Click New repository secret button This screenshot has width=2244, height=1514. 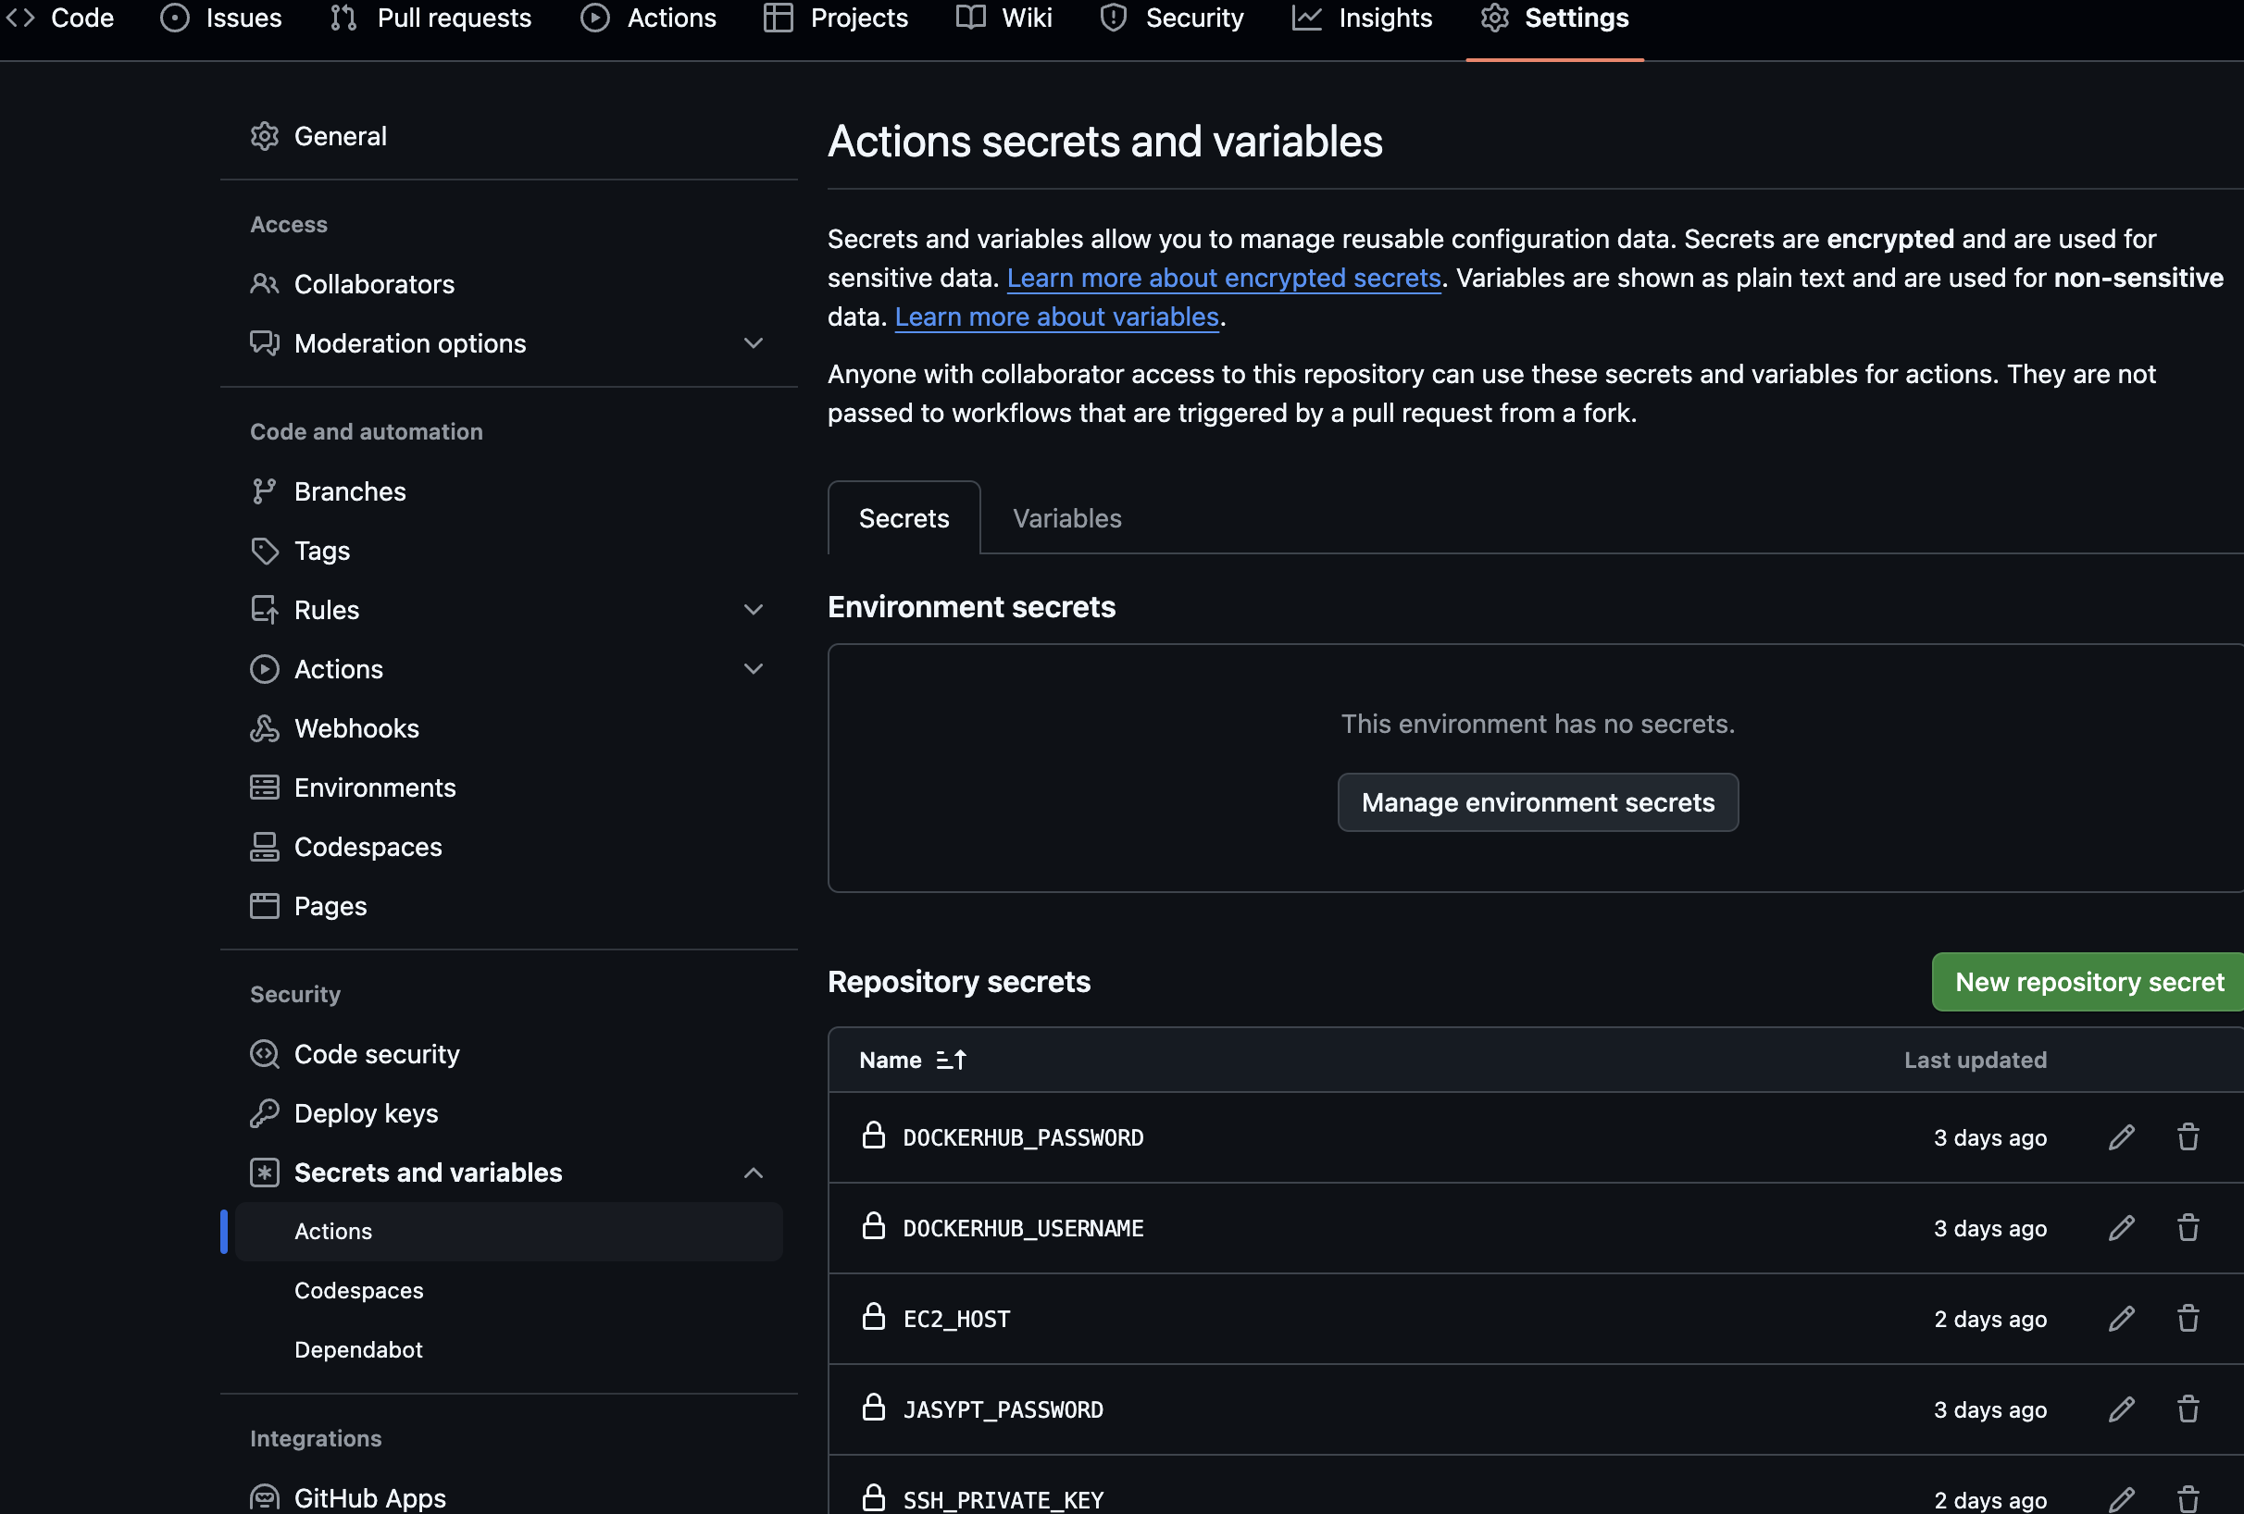[2088, 982]
